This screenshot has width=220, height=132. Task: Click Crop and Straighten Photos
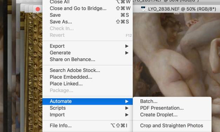172,126
